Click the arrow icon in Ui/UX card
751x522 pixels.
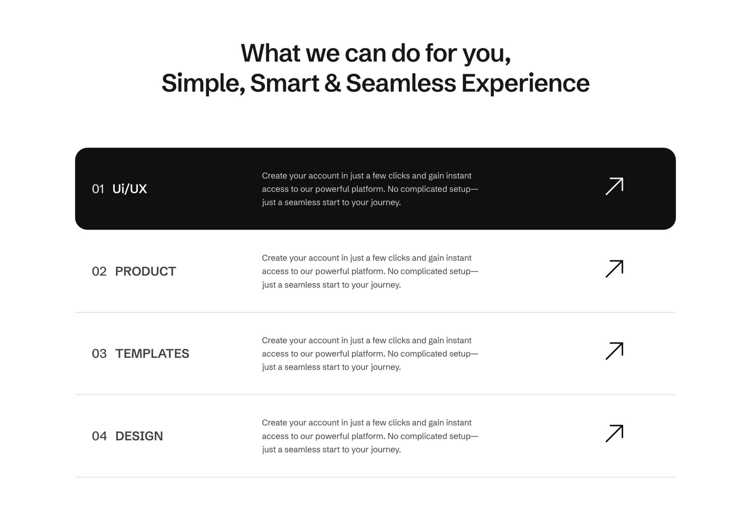pyautogui.click(x=614, y=186)
